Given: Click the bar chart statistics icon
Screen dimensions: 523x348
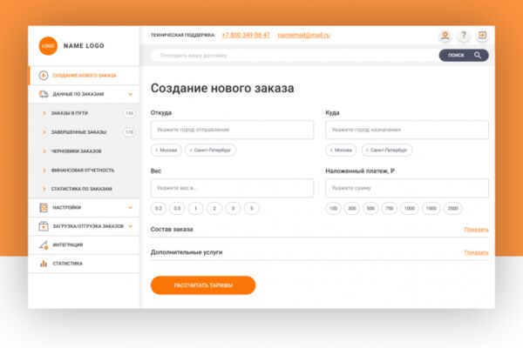Looking at the screenshot, I should coord(44,264).
